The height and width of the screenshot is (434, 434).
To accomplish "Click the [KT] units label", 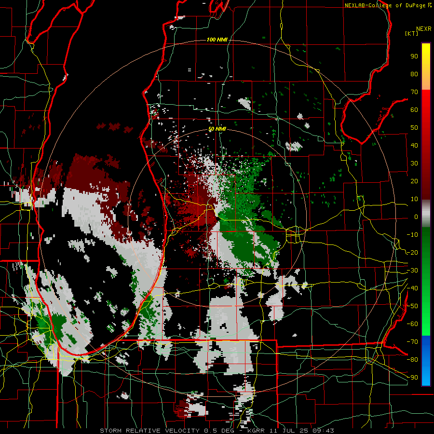I will click(411, 33).
